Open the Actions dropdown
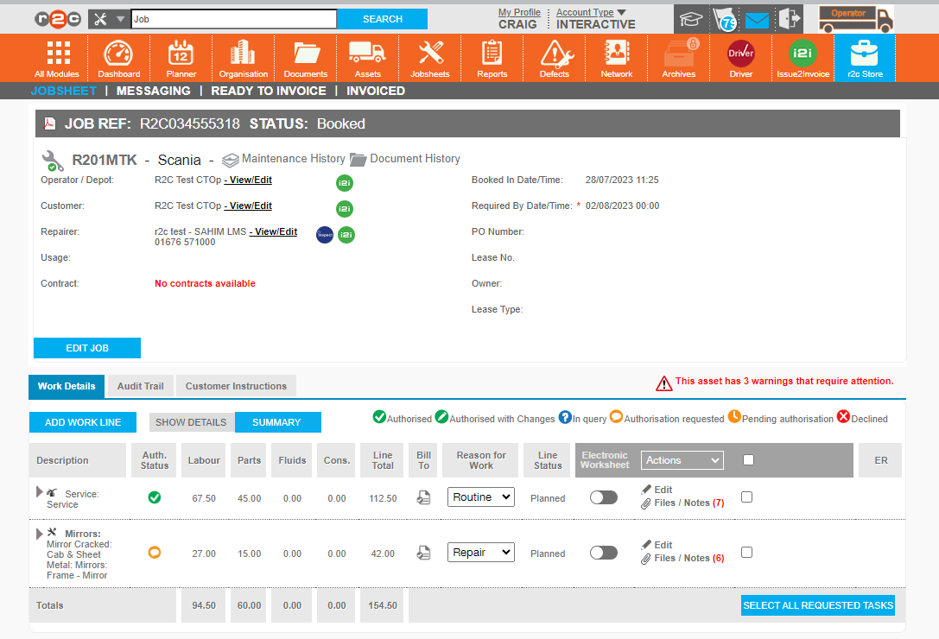The width and height of the screenshot is (939, 639). (682, 460)
